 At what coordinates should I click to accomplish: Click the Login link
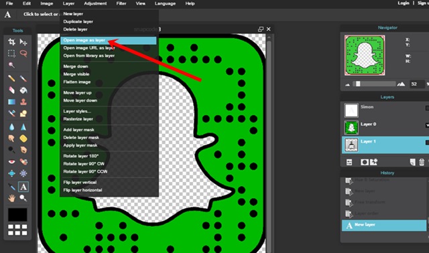pyautogui.click(x=404, y=3)
